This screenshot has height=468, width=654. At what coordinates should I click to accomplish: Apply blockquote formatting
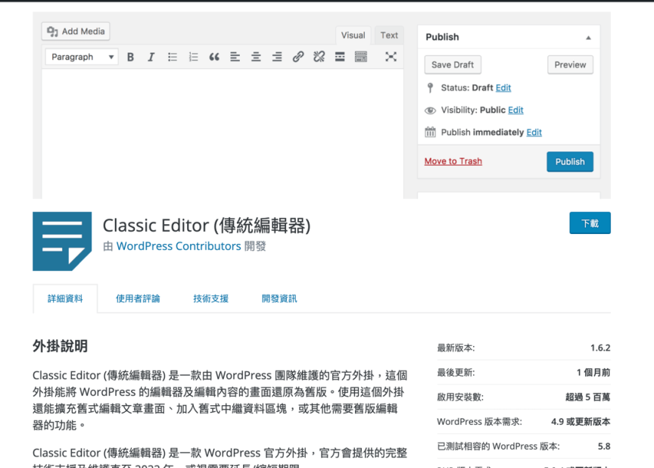(x=214, y=57)
